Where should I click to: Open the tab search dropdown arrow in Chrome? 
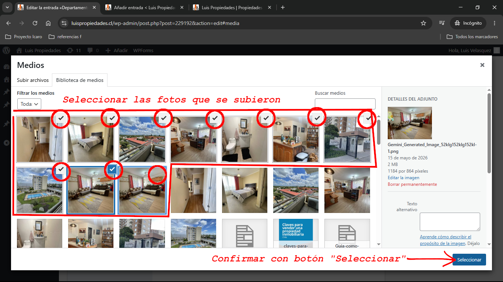(7, 7)
